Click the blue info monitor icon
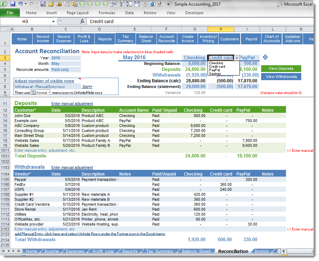 [x=153, y=4]
